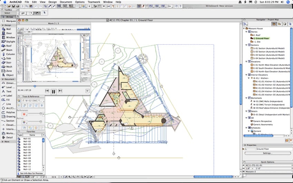Open the Teamwork menu
Viewport: 293px width, 183px height.
pyautogui.click(x=94, y=2)
